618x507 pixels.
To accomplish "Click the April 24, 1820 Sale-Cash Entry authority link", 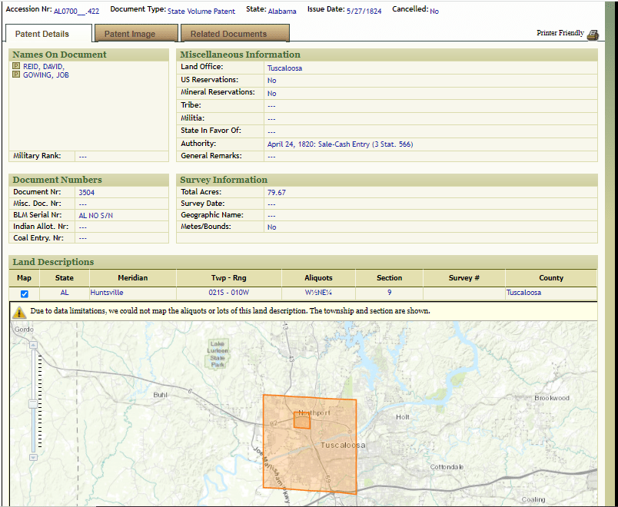I will [340, 144].
